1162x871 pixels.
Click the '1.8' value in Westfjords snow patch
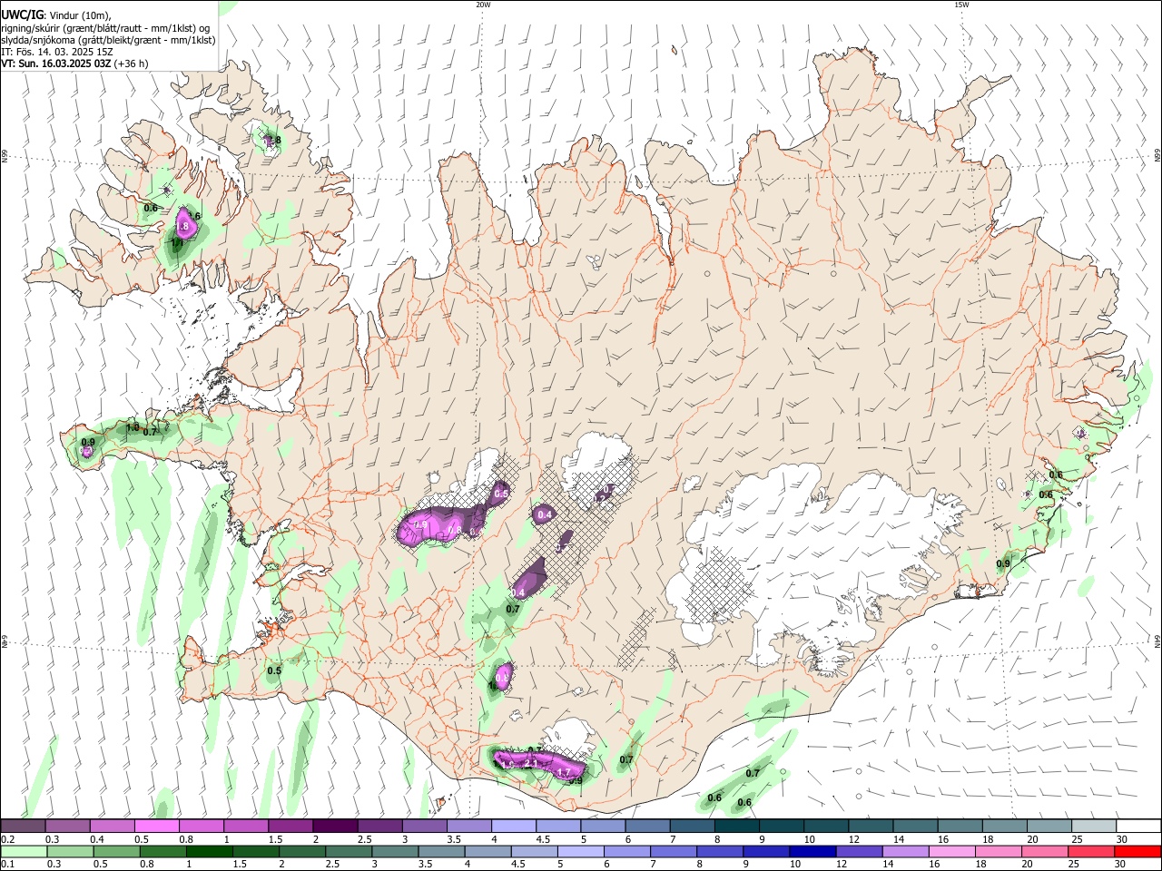182,226
